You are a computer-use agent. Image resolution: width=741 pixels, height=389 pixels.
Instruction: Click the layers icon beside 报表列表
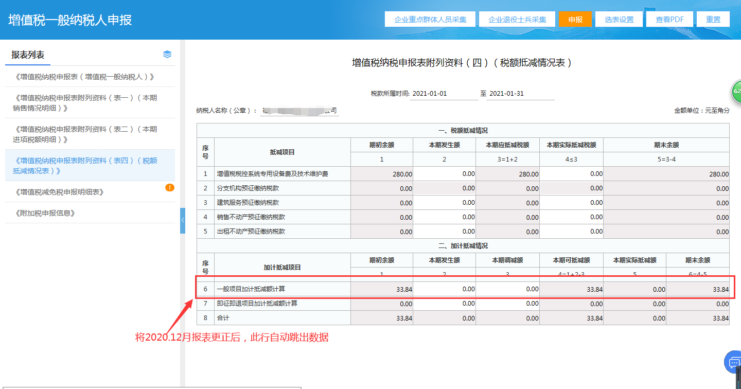tap(167, 55)
